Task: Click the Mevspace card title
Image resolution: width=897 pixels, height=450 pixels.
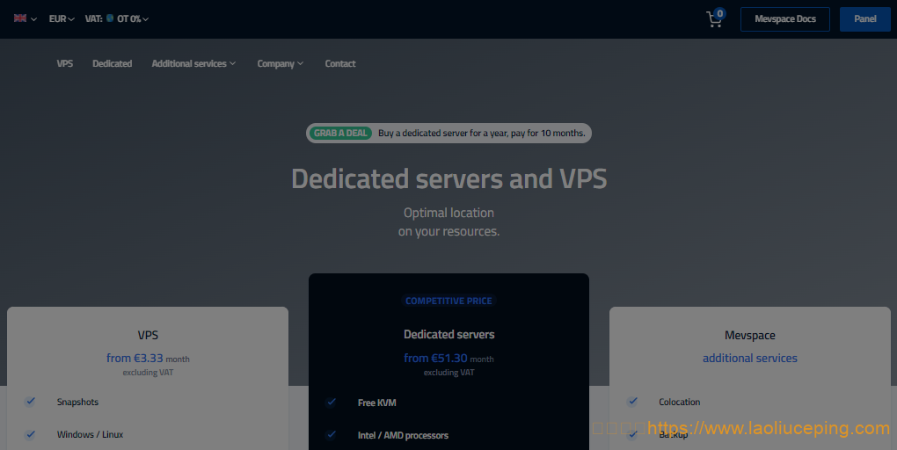Action: point(749,335)
